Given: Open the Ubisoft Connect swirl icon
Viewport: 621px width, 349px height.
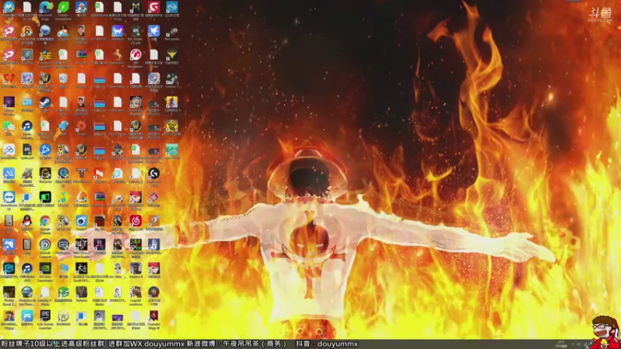Looking at the screenshot, I should tap(45, 244).
